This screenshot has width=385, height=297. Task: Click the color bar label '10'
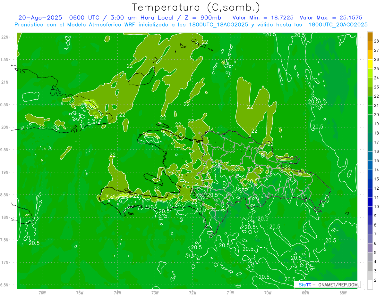377,207
